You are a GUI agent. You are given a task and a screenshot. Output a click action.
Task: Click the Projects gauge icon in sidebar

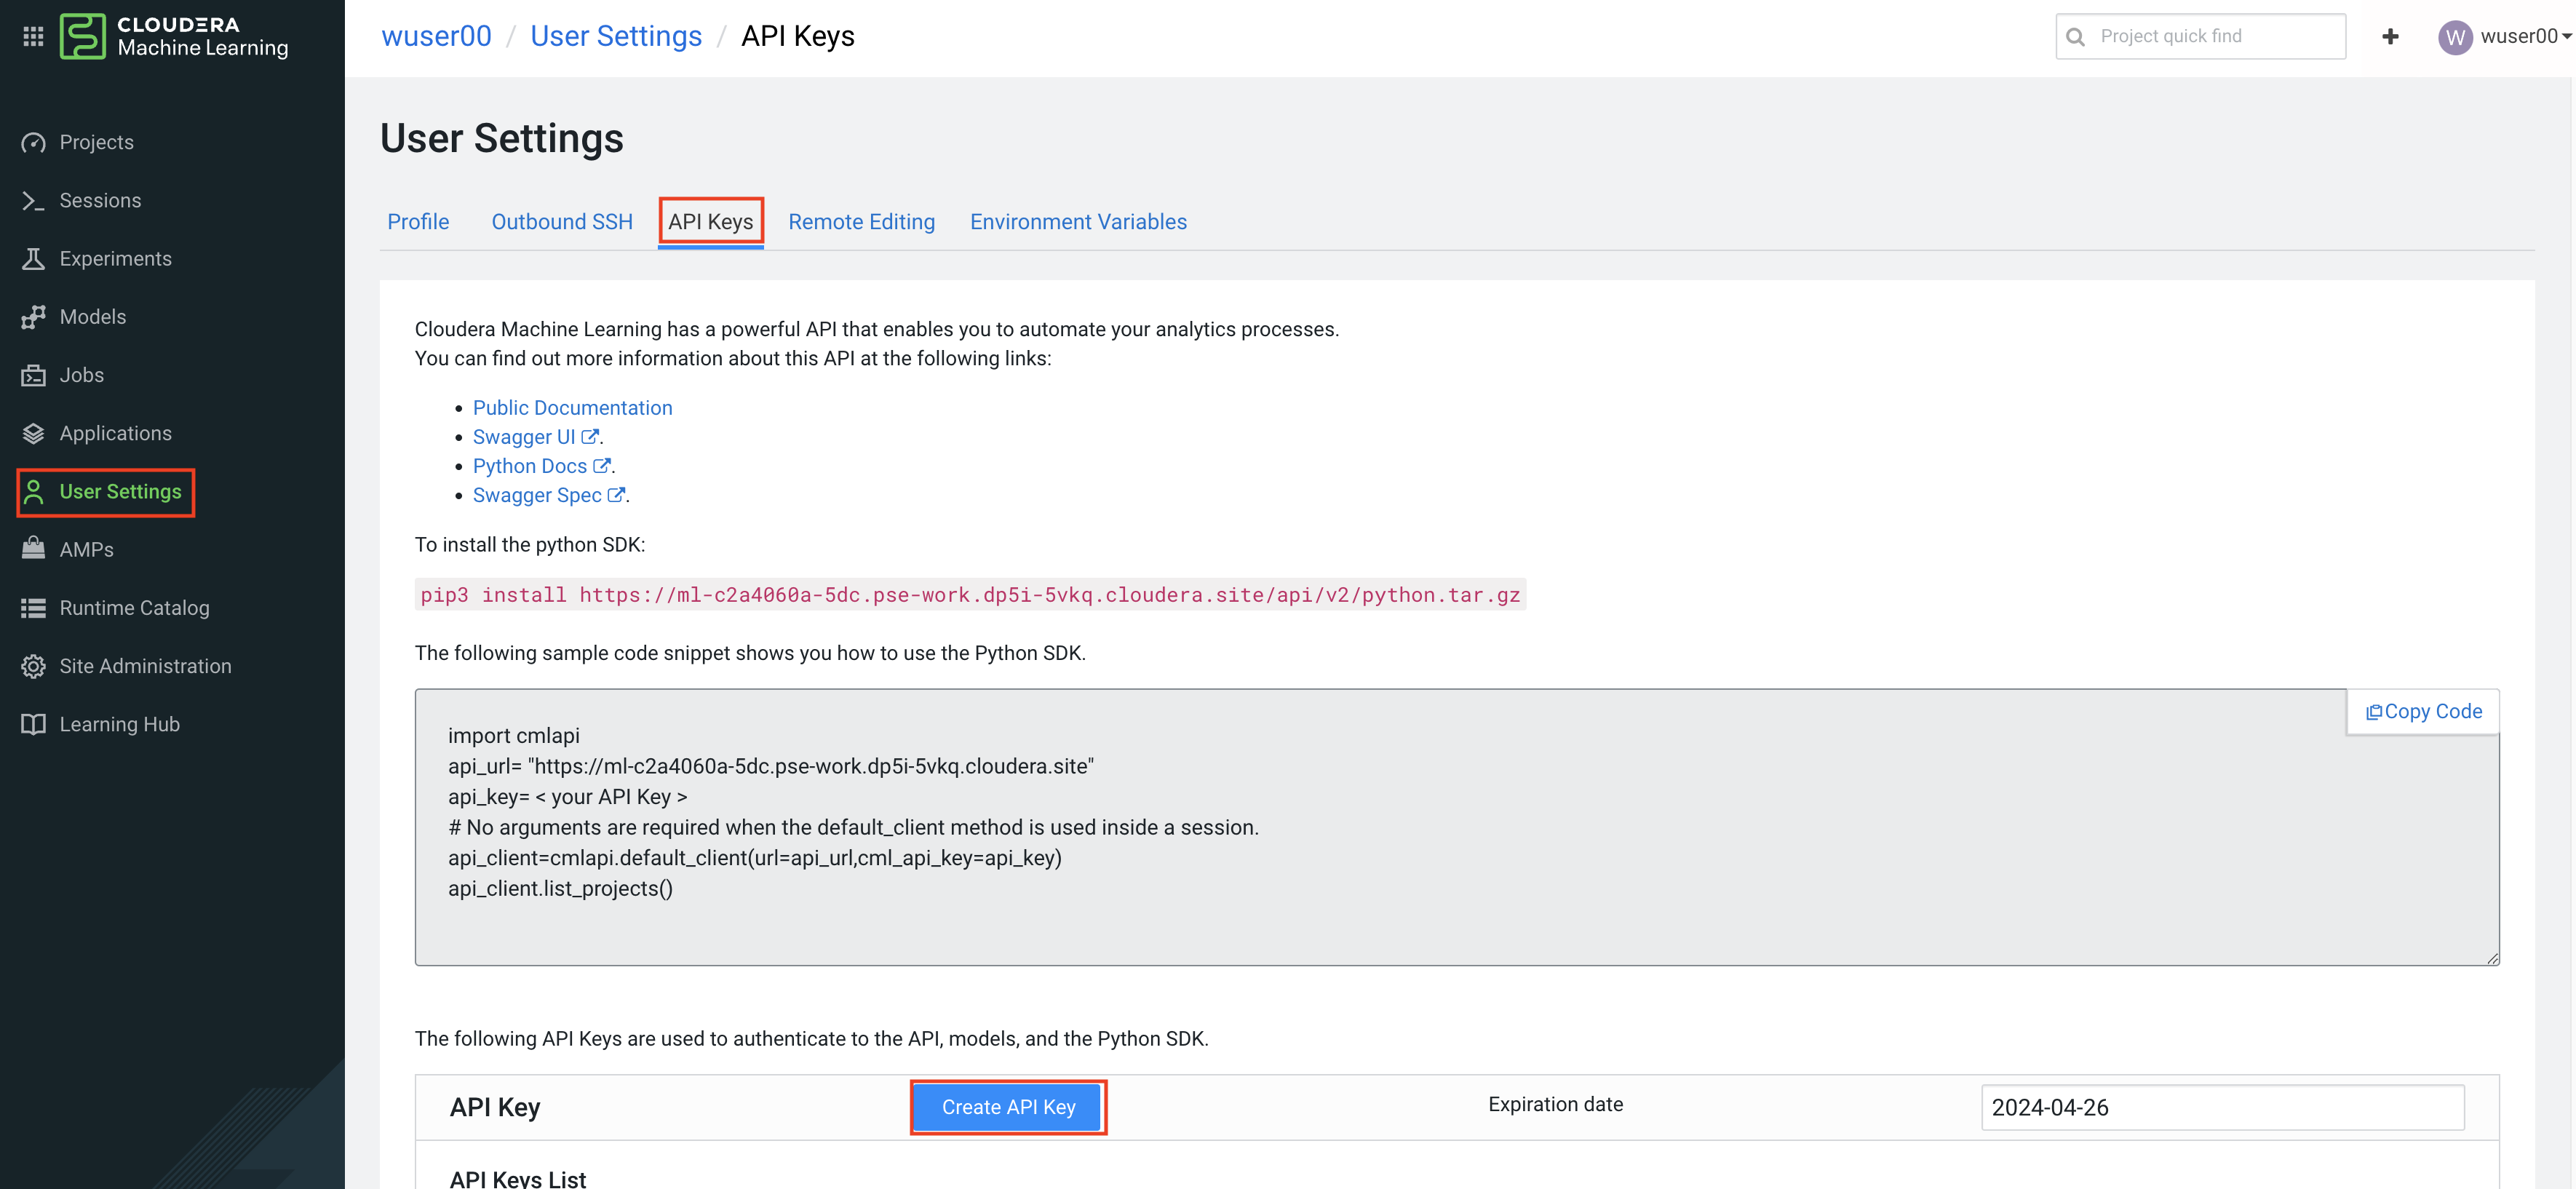point(33,142)
